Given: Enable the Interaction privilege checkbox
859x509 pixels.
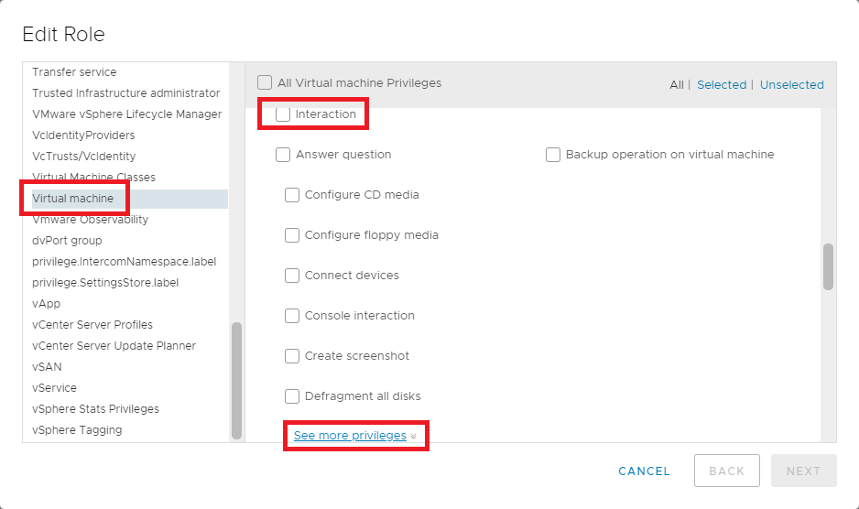Looking at the screenshot, I should (283, 114).
